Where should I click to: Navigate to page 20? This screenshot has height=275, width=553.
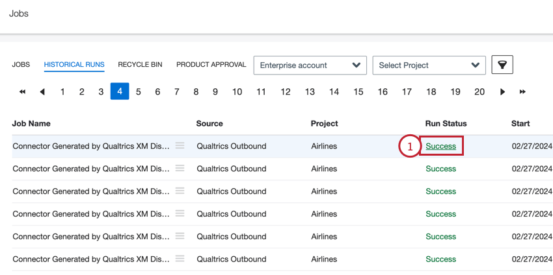click(x=479, y=92)
